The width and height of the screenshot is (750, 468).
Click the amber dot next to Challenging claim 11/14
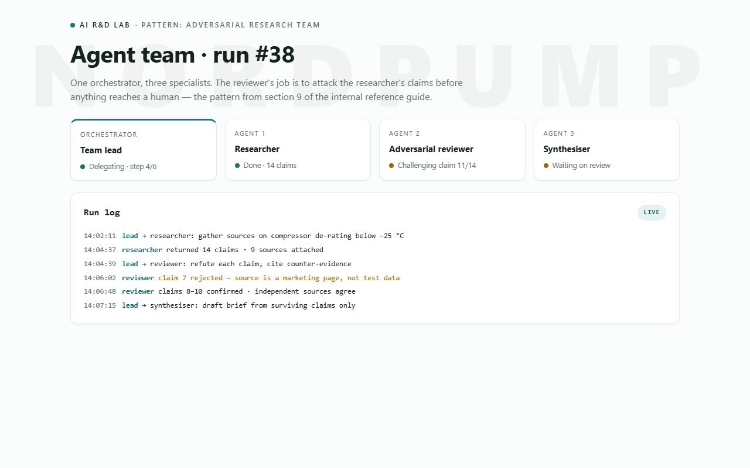click(x=391, y=166)
